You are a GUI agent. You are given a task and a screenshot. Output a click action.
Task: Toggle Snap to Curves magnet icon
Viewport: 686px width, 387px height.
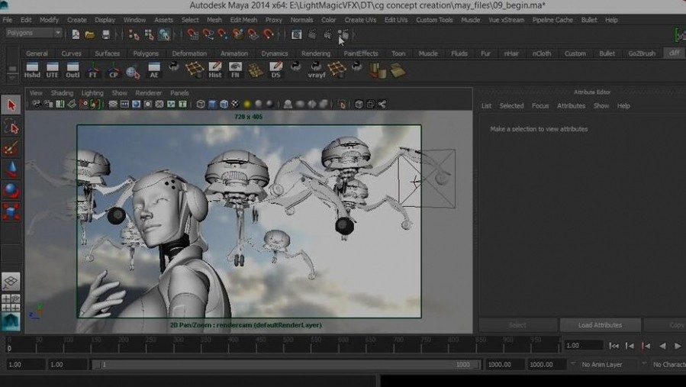(x=208, y=34)
